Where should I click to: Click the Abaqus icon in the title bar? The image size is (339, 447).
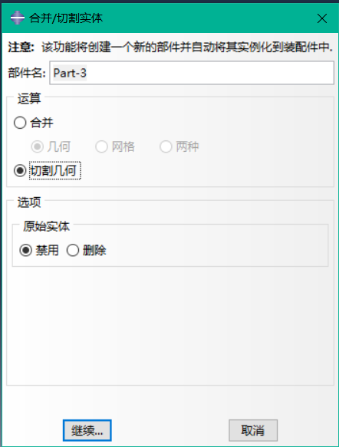(17, 18)
